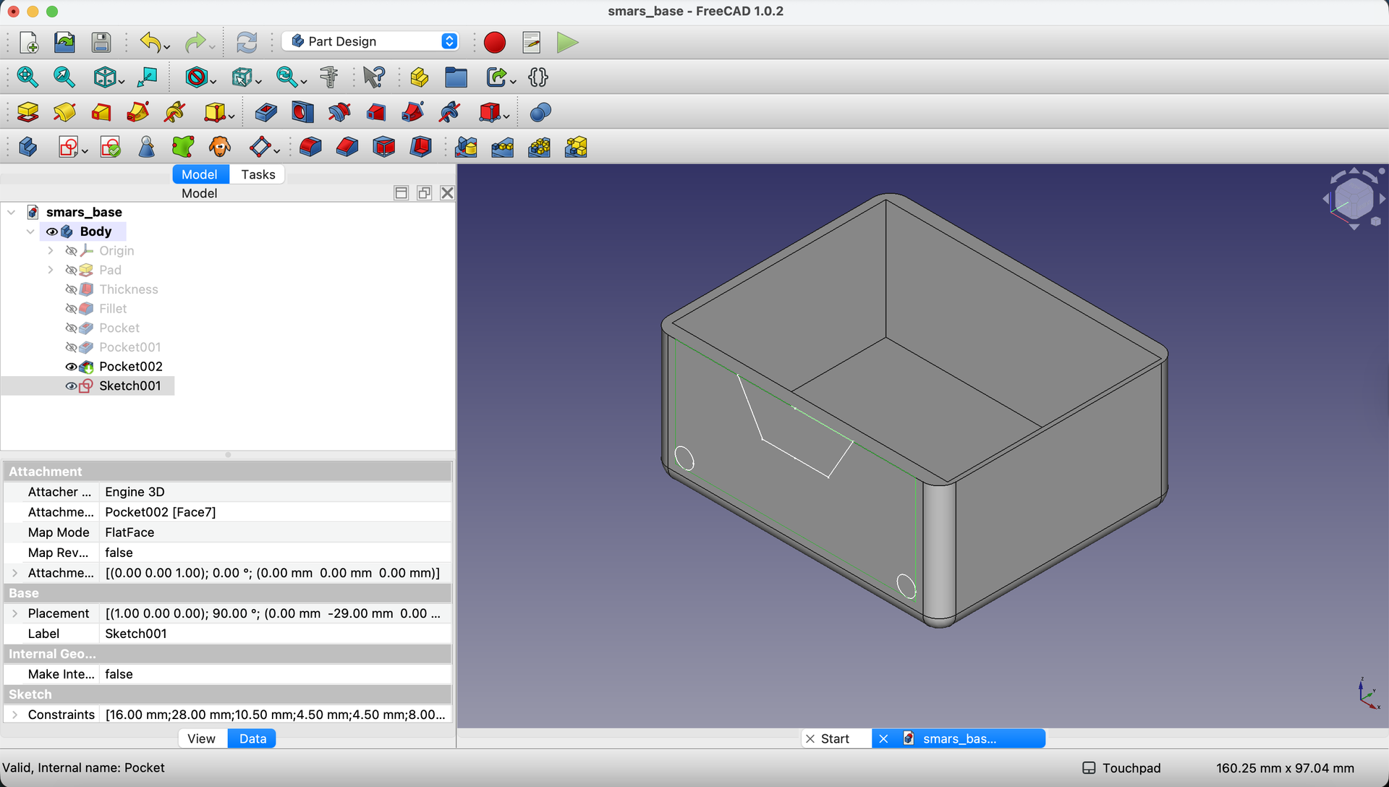Viewport: 1389px width, 787px height.
Task: Click the Measure tool icon
Action: (x=329, y=77)
